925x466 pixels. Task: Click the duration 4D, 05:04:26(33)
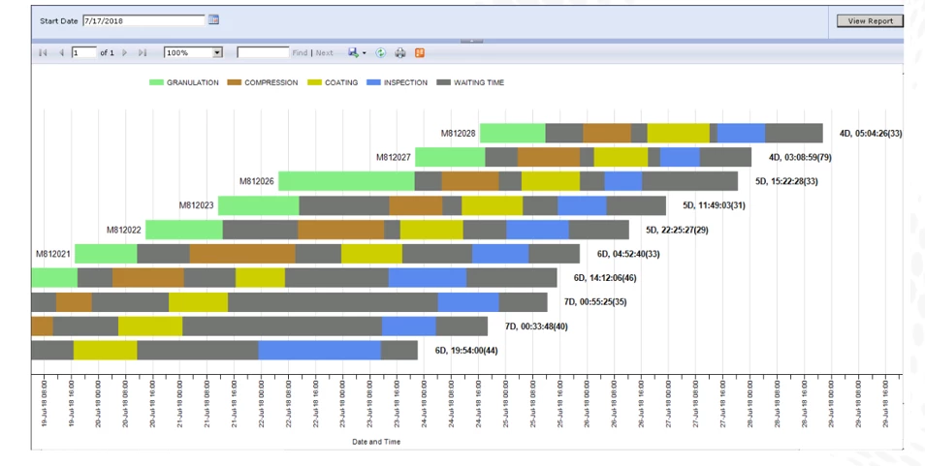(x=871, y=133)
